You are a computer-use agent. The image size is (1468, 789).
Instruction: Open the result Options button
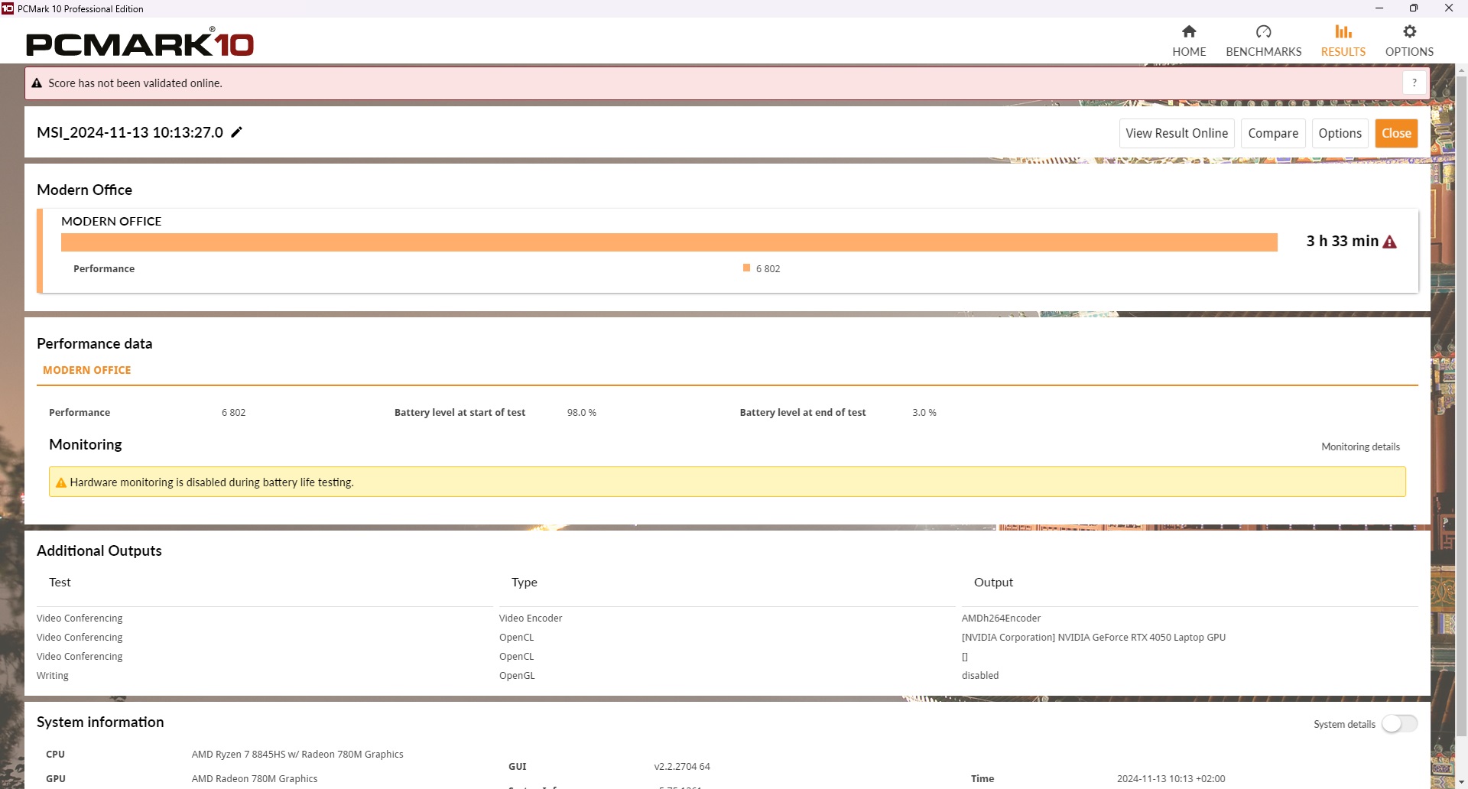1340,133
